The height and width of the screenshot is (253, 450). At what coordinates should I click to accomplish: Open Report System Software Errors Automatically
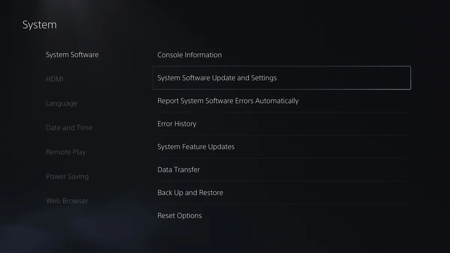[x=228, y=101]
